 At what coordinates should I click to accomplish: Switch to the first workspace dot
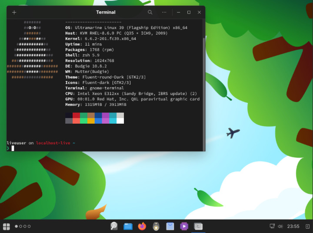coord(17,226)
